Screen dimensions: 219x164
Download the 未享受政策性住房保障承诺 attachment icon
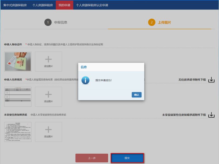click(211, 115)
